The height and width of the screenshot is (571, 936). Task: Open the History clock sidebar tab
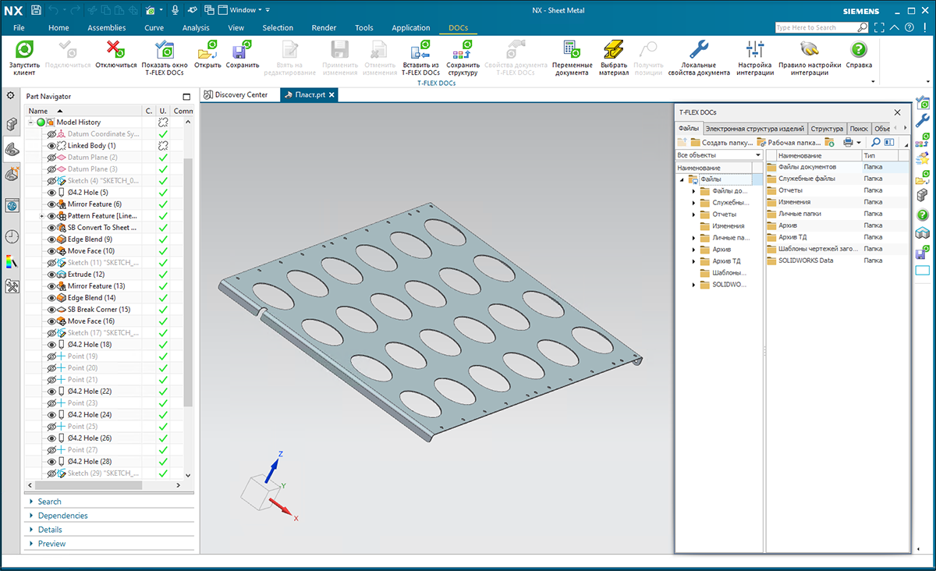coord(12,236)
